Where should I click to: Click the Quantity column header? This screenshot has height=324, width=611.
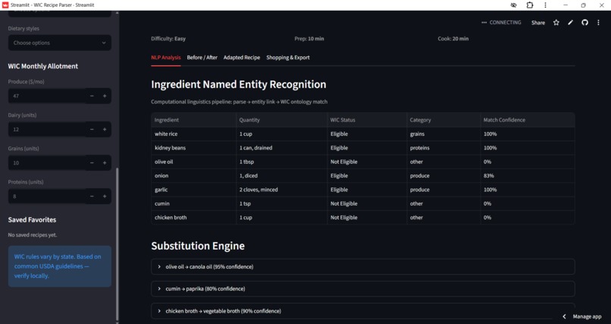pyautogui.click(x=282, y=120)
